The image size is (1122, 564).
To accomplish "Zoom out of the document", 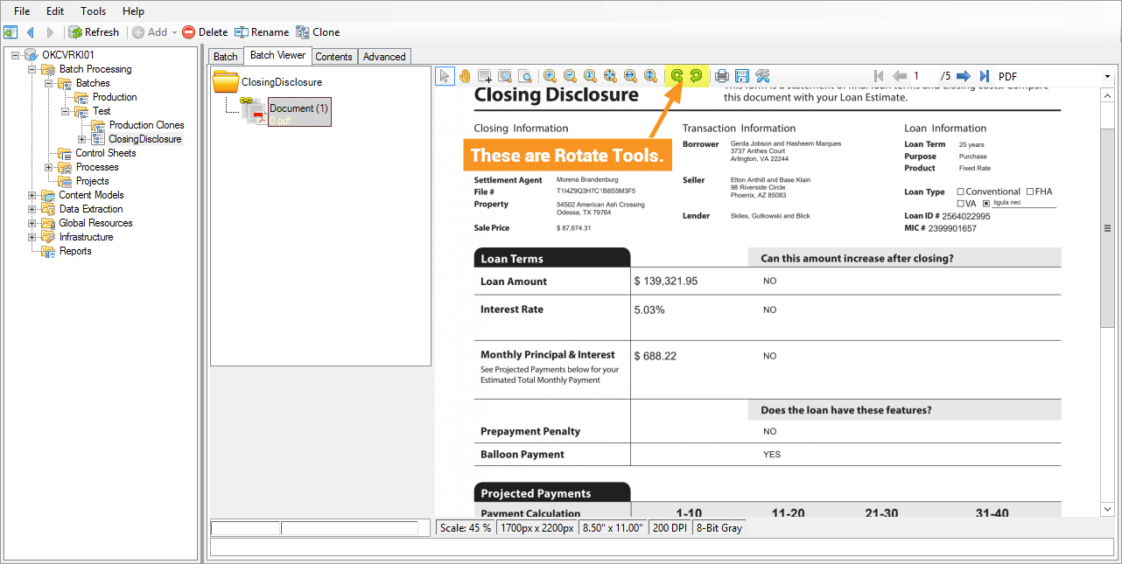I will tap(570, 76).
